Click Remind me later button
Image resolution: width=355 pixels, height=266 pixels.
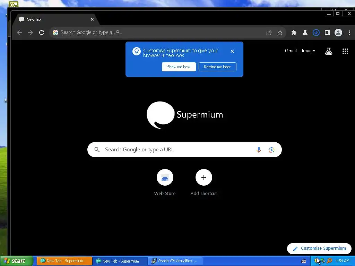pos(217,67)
